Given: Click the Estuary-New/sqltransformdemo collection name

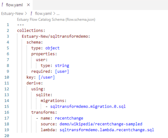Looking at the screenshot, I should point(55,36).
